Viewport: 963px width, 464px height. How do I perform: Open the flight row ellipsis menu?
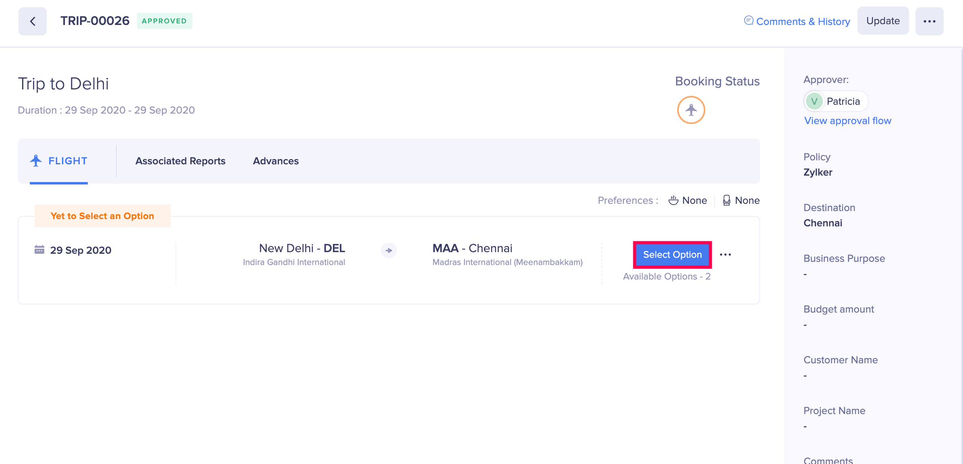tap(725, 255)
